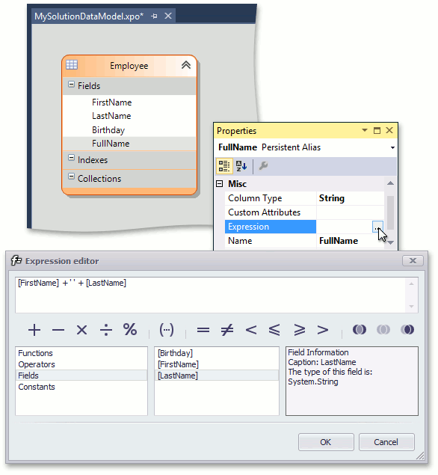Image resolution: width=438 pixels, height=475 pixels.
Task: Open Property Pages wrench icon
Action: (263, 166)
